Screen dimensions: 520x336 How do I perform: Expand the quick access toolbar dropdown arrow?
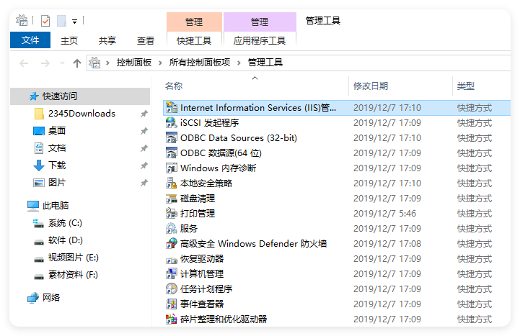(x=74, y=22)
